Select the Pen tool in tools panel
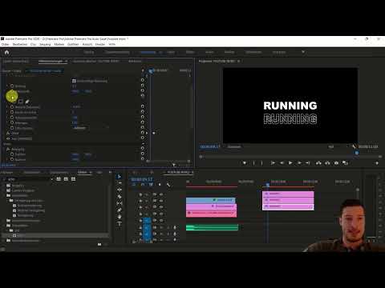The image size is (385, 288). click(x=120, y=210)
